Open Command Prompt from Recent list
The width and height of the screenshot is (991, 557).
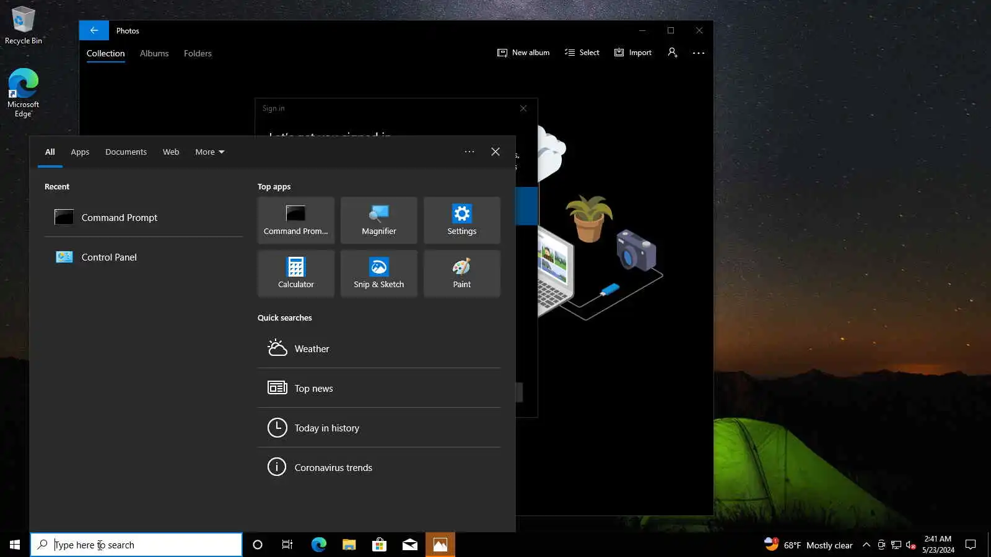144,217
